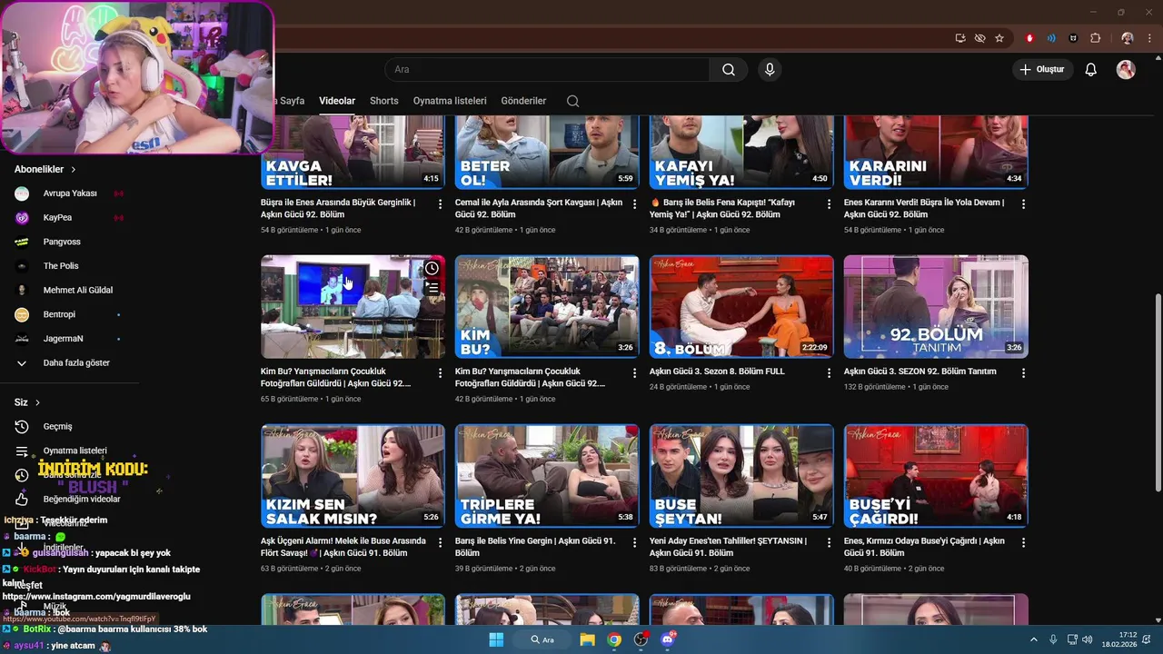Click the install app icon in address bar
The image size is (1163, 654).
[960, 38]
